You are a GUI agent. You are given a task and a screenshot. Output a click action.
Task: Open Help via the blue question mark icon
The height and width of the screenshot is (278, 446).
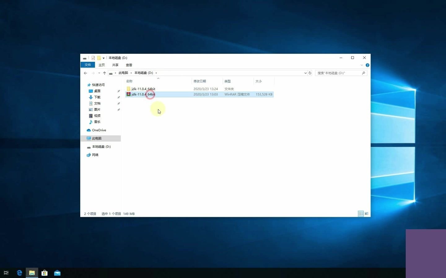[367, 65]
